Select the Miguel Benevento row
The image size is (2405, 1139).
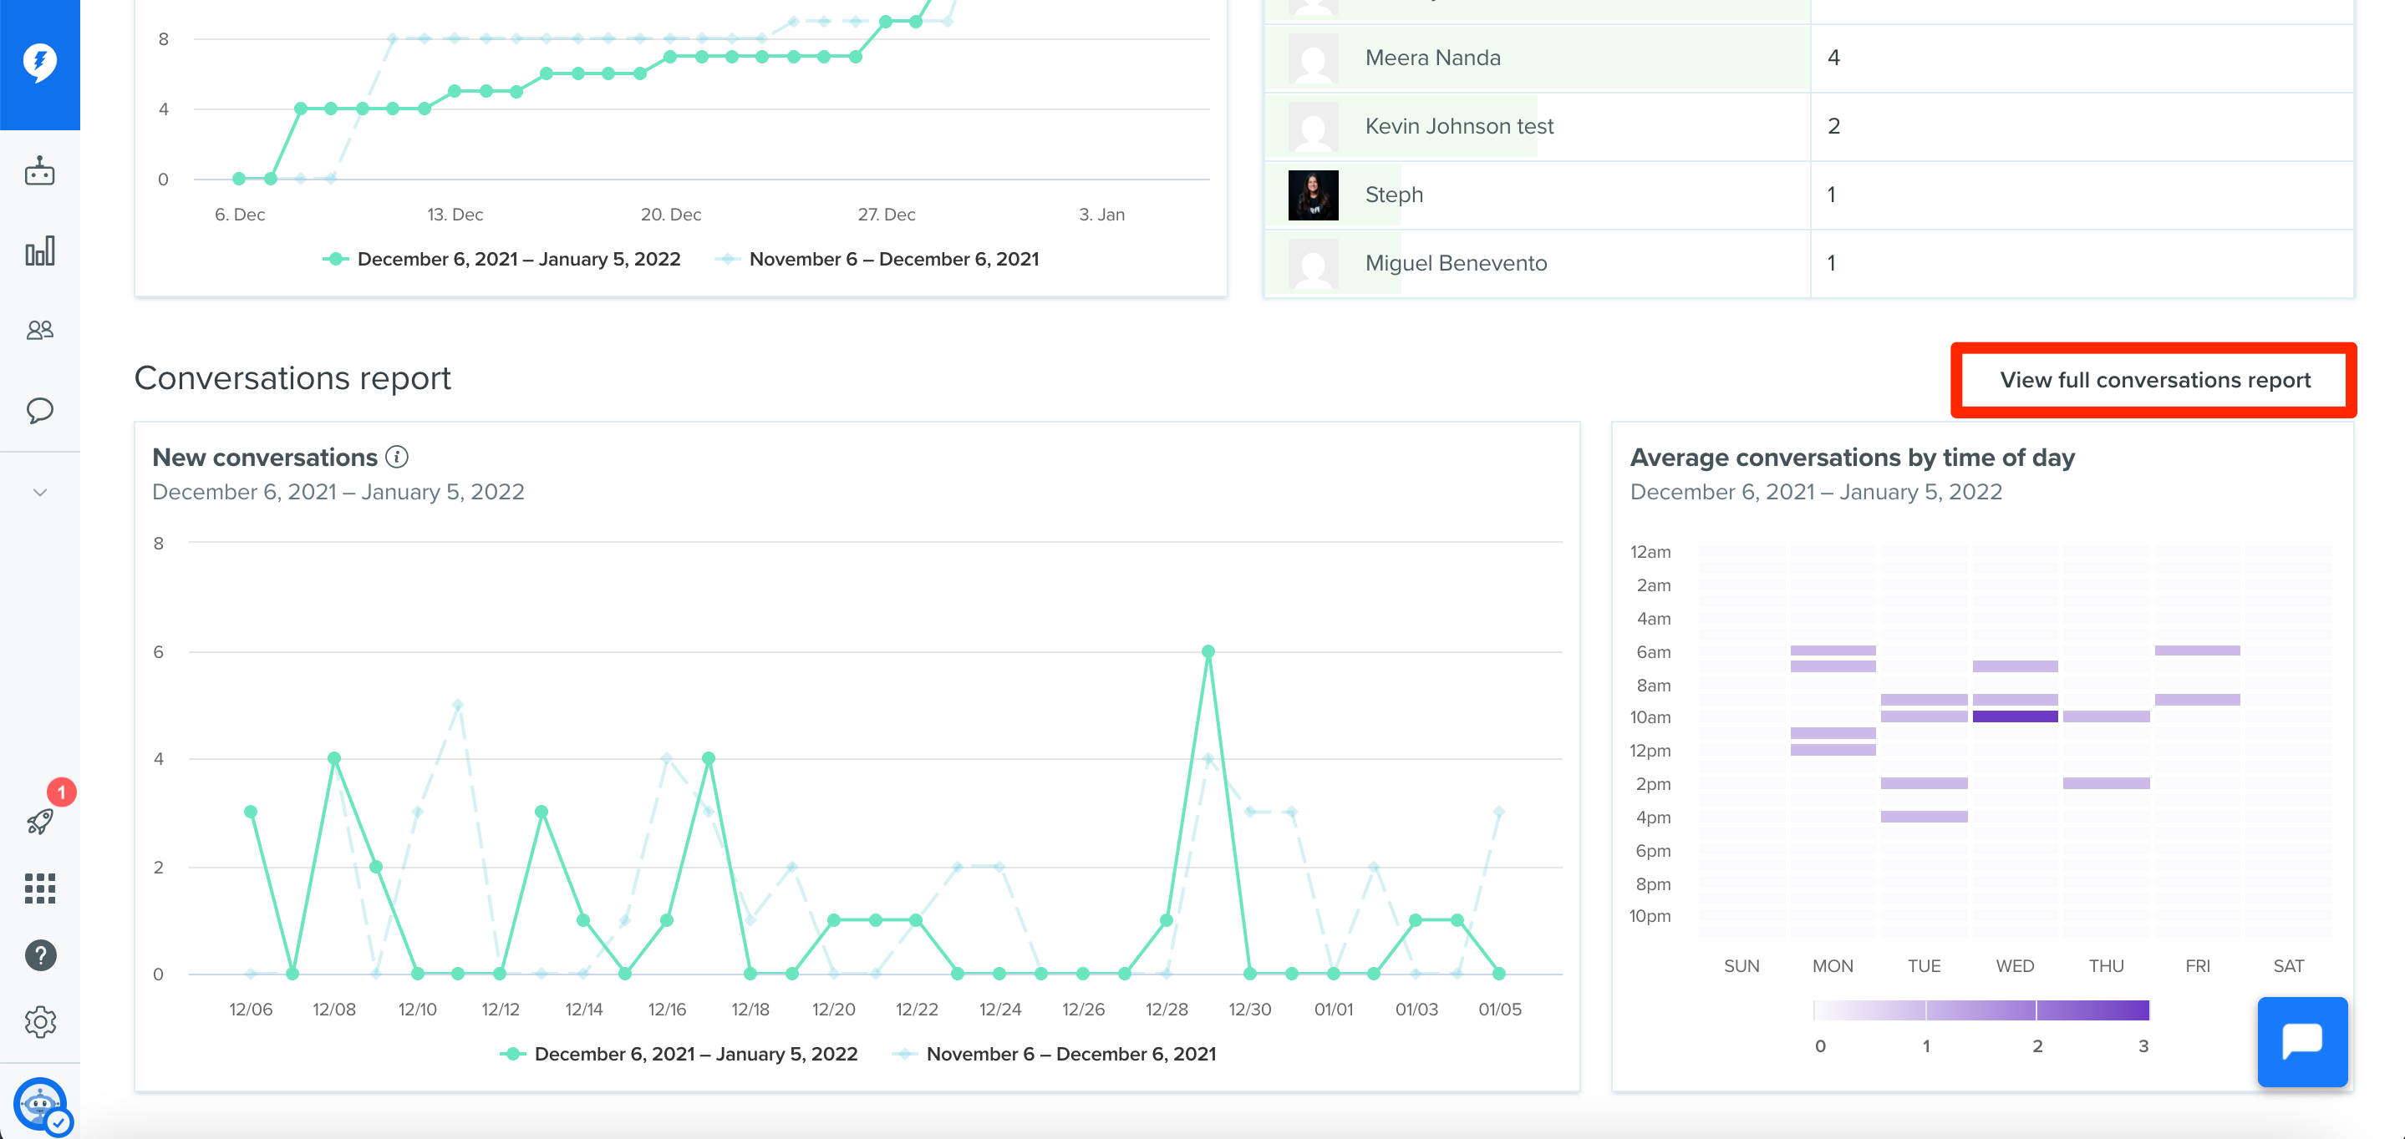[x=1808, y=263]
